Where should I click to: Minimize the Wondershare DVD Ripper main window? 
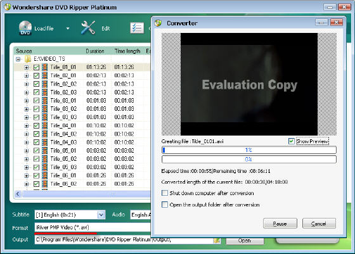tap(330, 7)
